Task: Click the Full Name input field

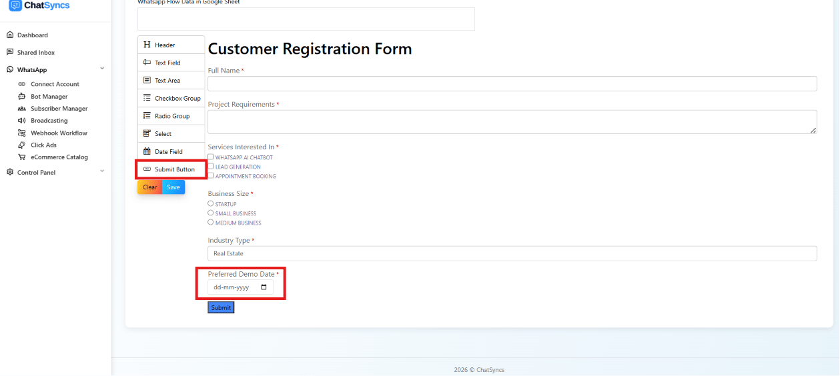Action: [512, 83]
